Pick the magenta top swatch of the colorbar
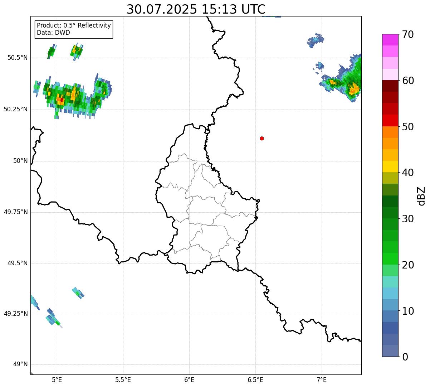430x387 pixels. pyautogui.click(x=390, y=40)
